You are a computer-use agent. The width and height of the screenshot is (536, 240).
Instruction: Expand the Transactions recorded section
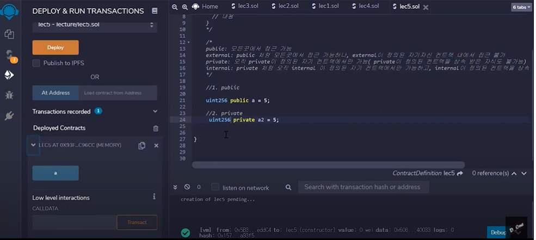coord(155,112)
